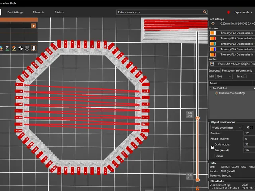Screen dimensions: 255x191
Task: Open the Print Settings tab
Action: (x=15, y=12)
